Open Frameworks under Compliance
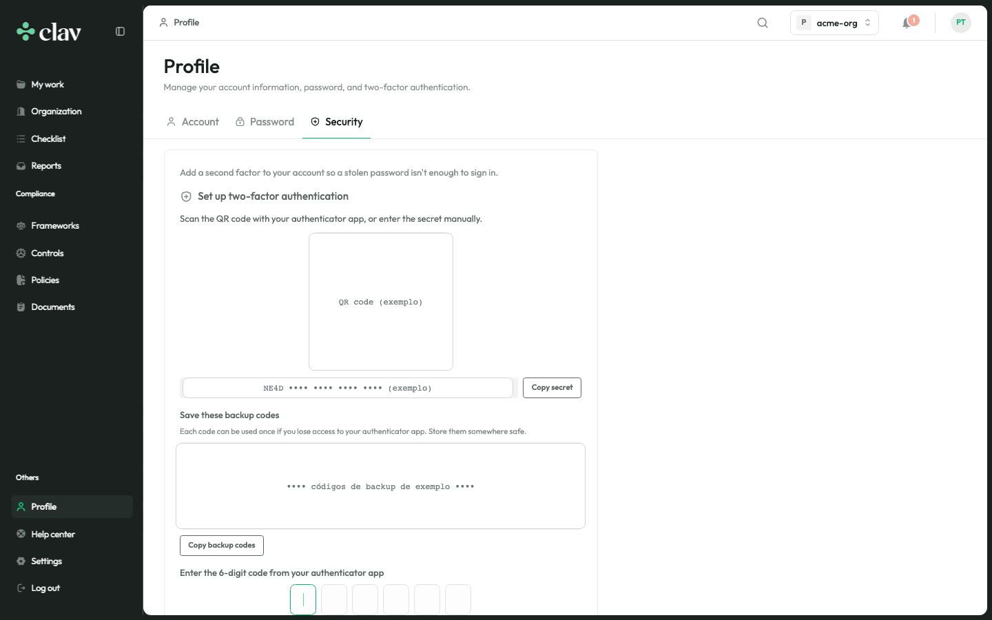Screen dimensions: 992x620 click(72, 226)
